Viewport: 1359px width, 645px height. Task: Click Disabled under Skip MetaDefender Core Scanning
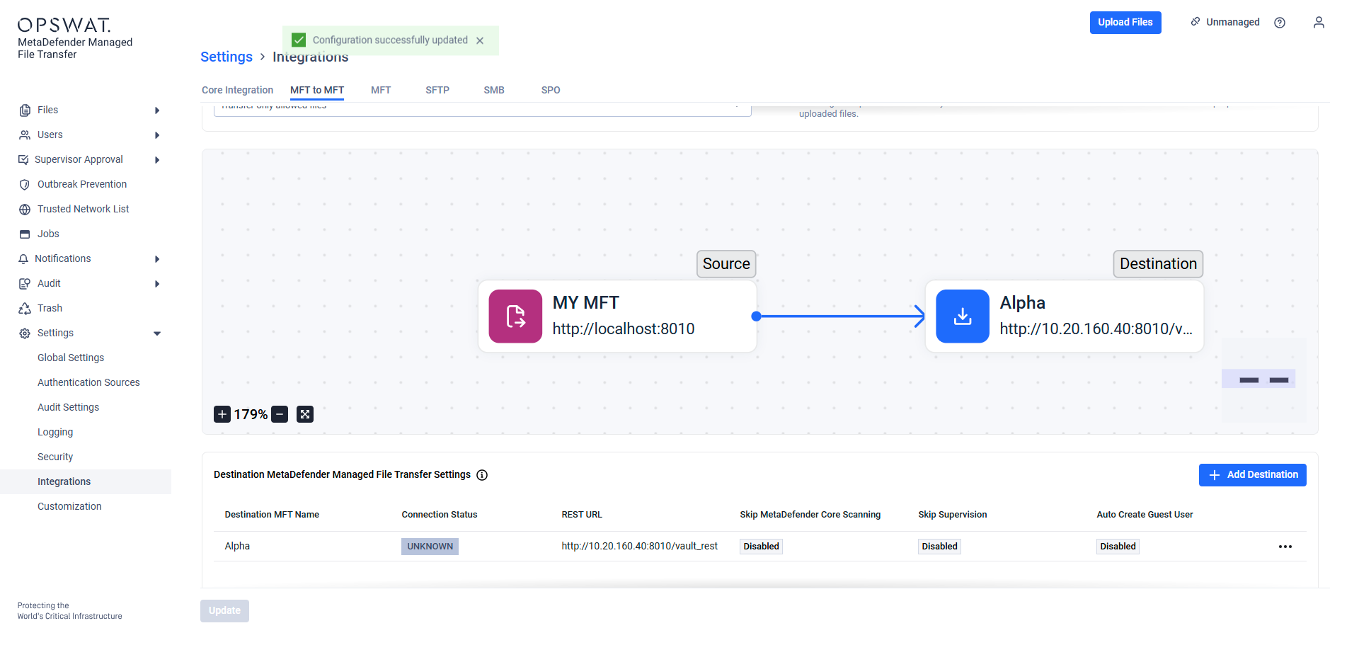click(x=761, y=547)
